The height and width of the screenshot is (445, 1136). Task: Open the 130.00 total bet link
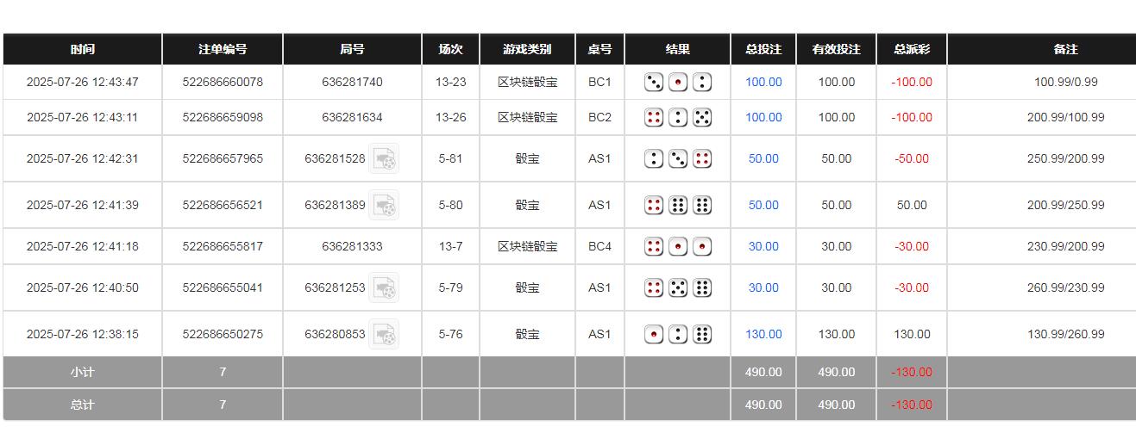point(763,334)
